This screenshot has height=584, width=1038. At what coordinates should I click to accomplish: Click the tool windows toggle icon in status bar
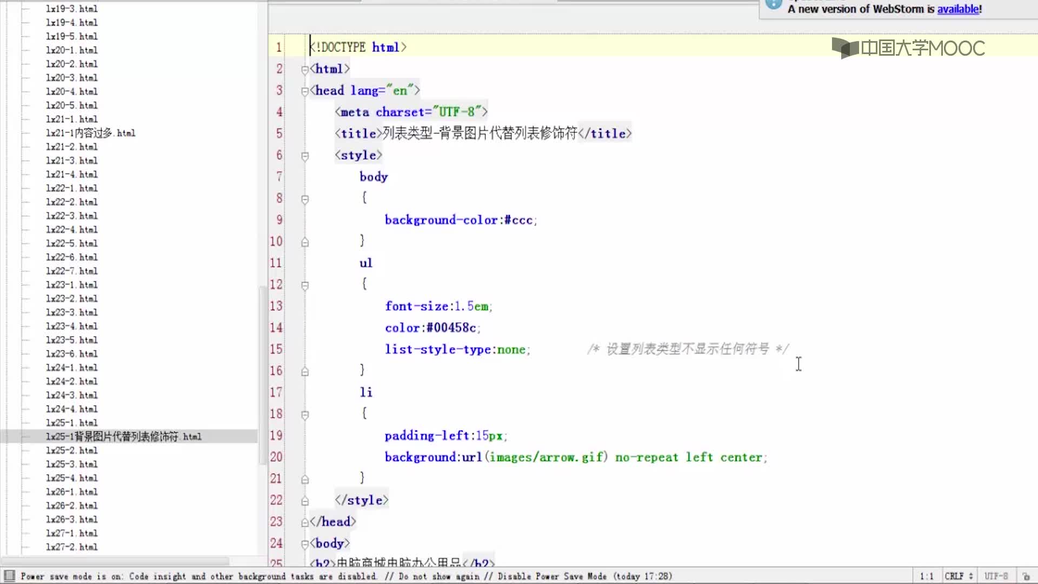[9, 576]
